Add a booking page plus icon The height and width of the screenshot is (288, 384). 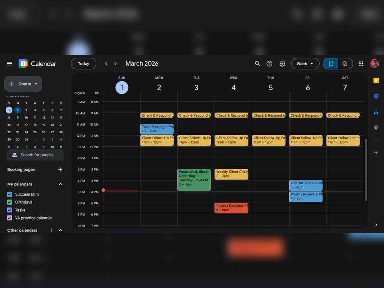coord(60,169)
